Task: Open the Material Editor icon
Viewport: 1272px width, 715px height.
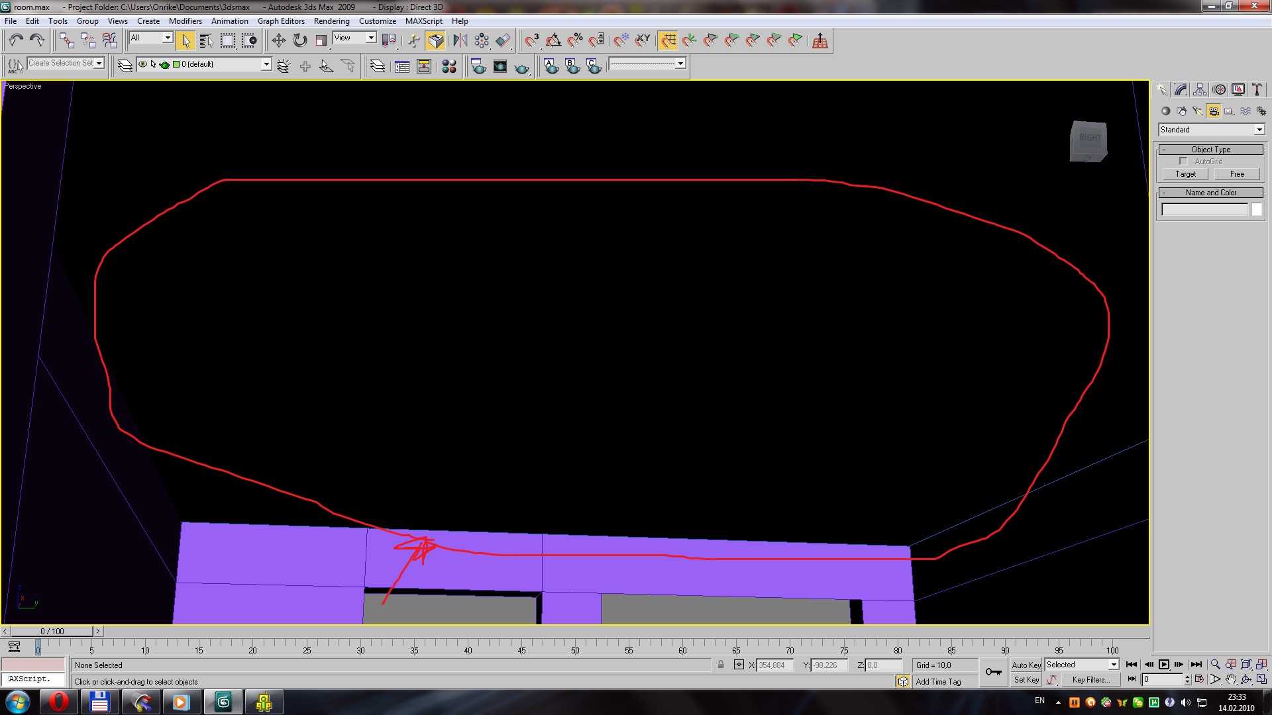Action: pyautogui.click(x=449, y=66)
